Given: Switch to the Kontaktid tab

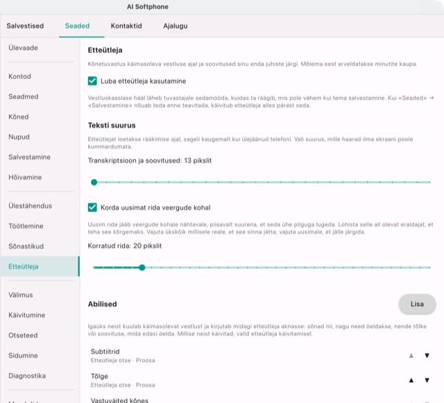Looking at the screenshot, I should point(126,26).
